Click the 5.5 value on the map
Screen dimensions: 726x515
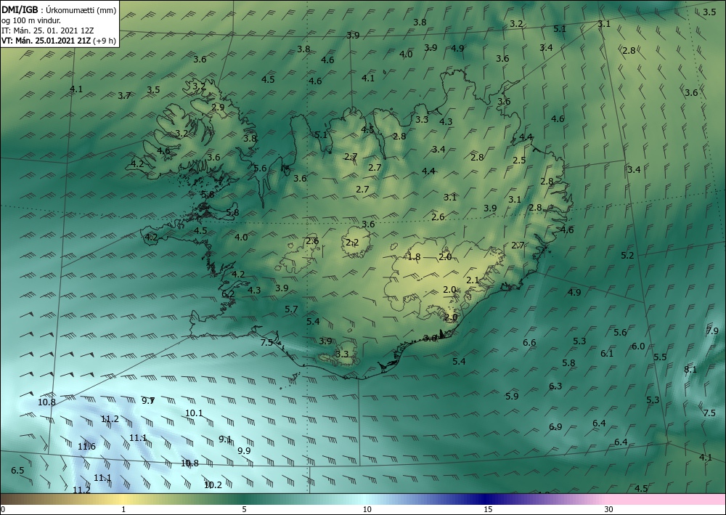pos(660,357)
